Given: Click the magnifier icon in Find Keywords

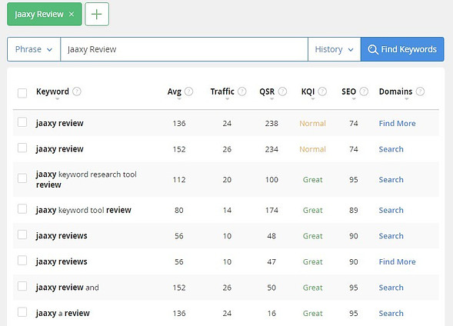Looking at the screenshot, I should [x=373, y=49].
